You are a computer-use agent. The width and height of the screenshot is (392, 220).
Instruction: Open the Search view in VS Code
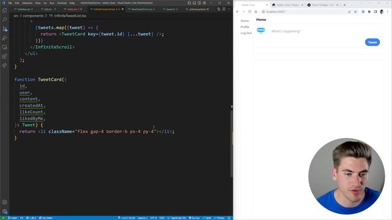coord(4,20)
